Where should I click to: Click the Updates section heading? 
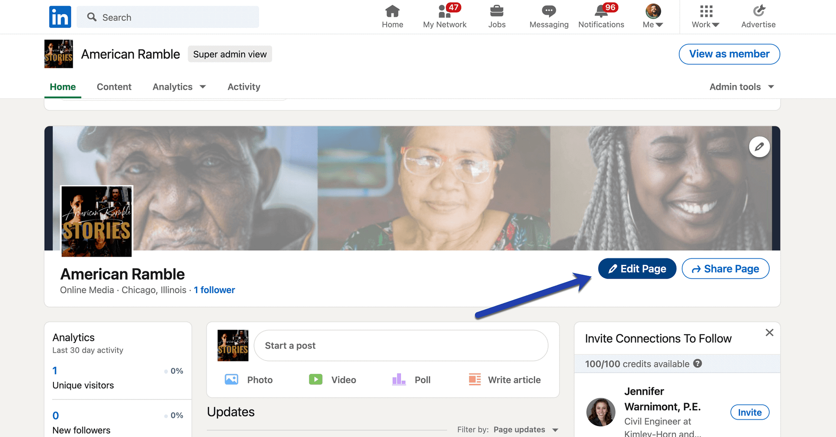pyautogui.click(x=231, y=412)
